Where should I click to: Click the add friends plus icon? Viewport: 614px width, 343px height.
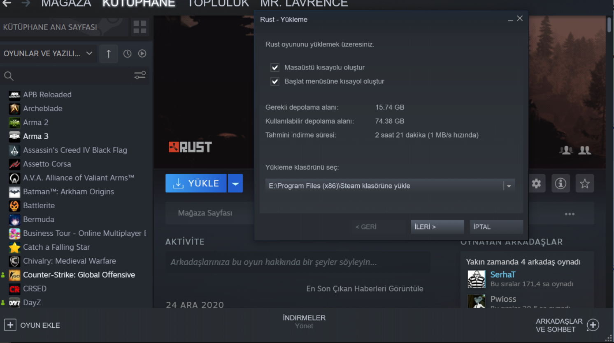(593, 325)
